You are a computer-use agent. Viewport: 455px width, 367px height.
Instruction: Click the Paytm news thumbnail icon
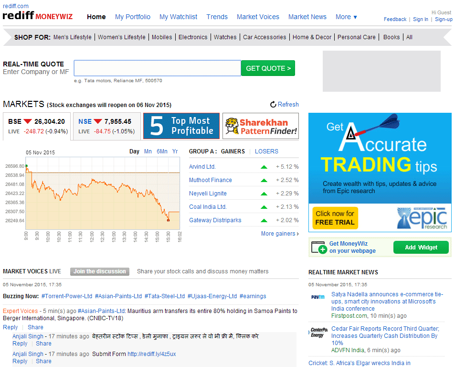(x=317, y=297)
